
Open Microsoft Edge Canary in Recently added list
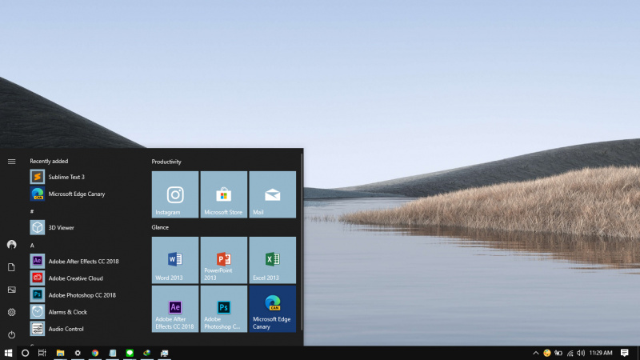tap(86, 194)
